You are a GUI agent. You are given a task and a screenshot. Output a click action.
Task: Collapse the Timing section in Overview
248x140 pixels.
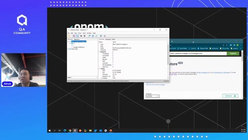(x=100, y=69)
